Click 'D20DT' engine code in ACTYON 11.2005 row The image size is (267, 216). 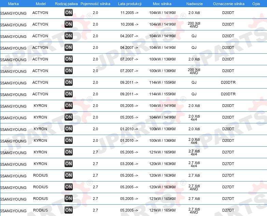[228, 13]
